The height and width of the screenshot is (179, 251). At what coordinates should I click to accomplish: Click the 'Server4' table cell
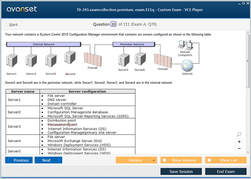(23, 141)
